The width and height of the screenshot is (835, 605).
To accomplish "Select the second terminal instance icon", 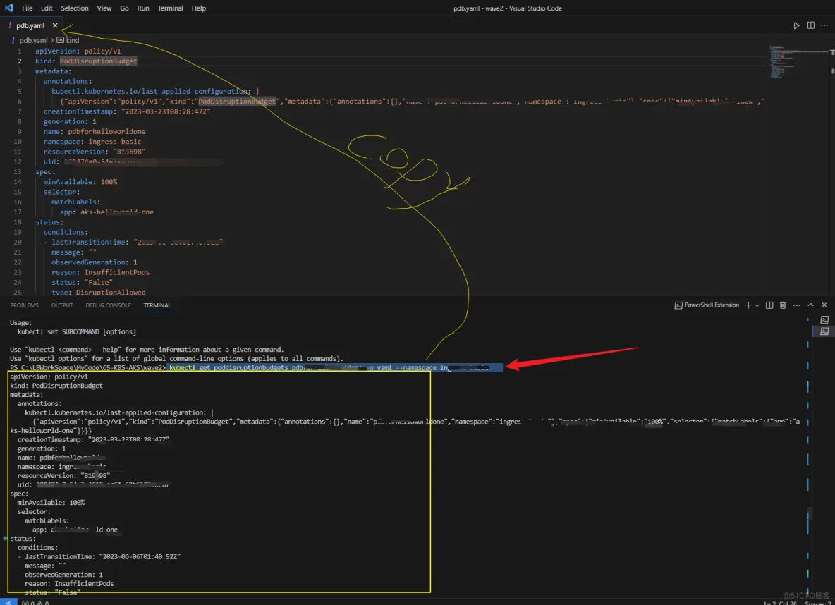I will (824, 331).
